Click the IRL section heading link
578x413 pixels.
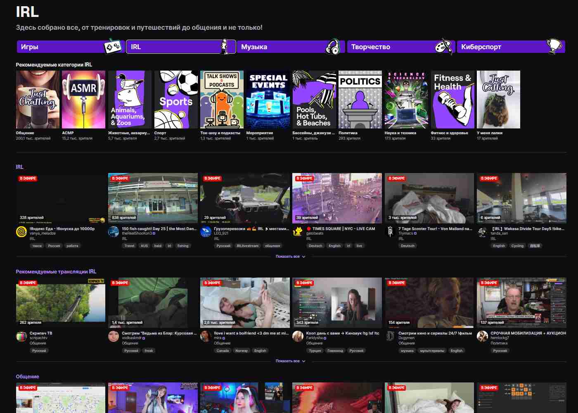(19, 167)
